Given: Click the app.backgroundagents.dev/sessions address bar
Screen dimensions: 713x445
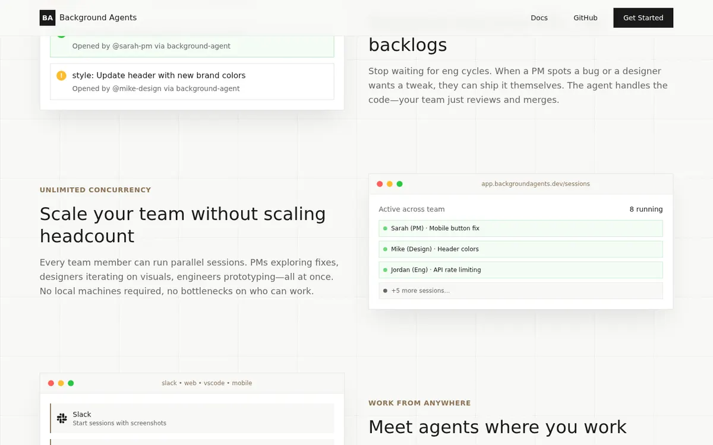Looking at the screenshot, I should pyautogui.click(x=535, y=184).
